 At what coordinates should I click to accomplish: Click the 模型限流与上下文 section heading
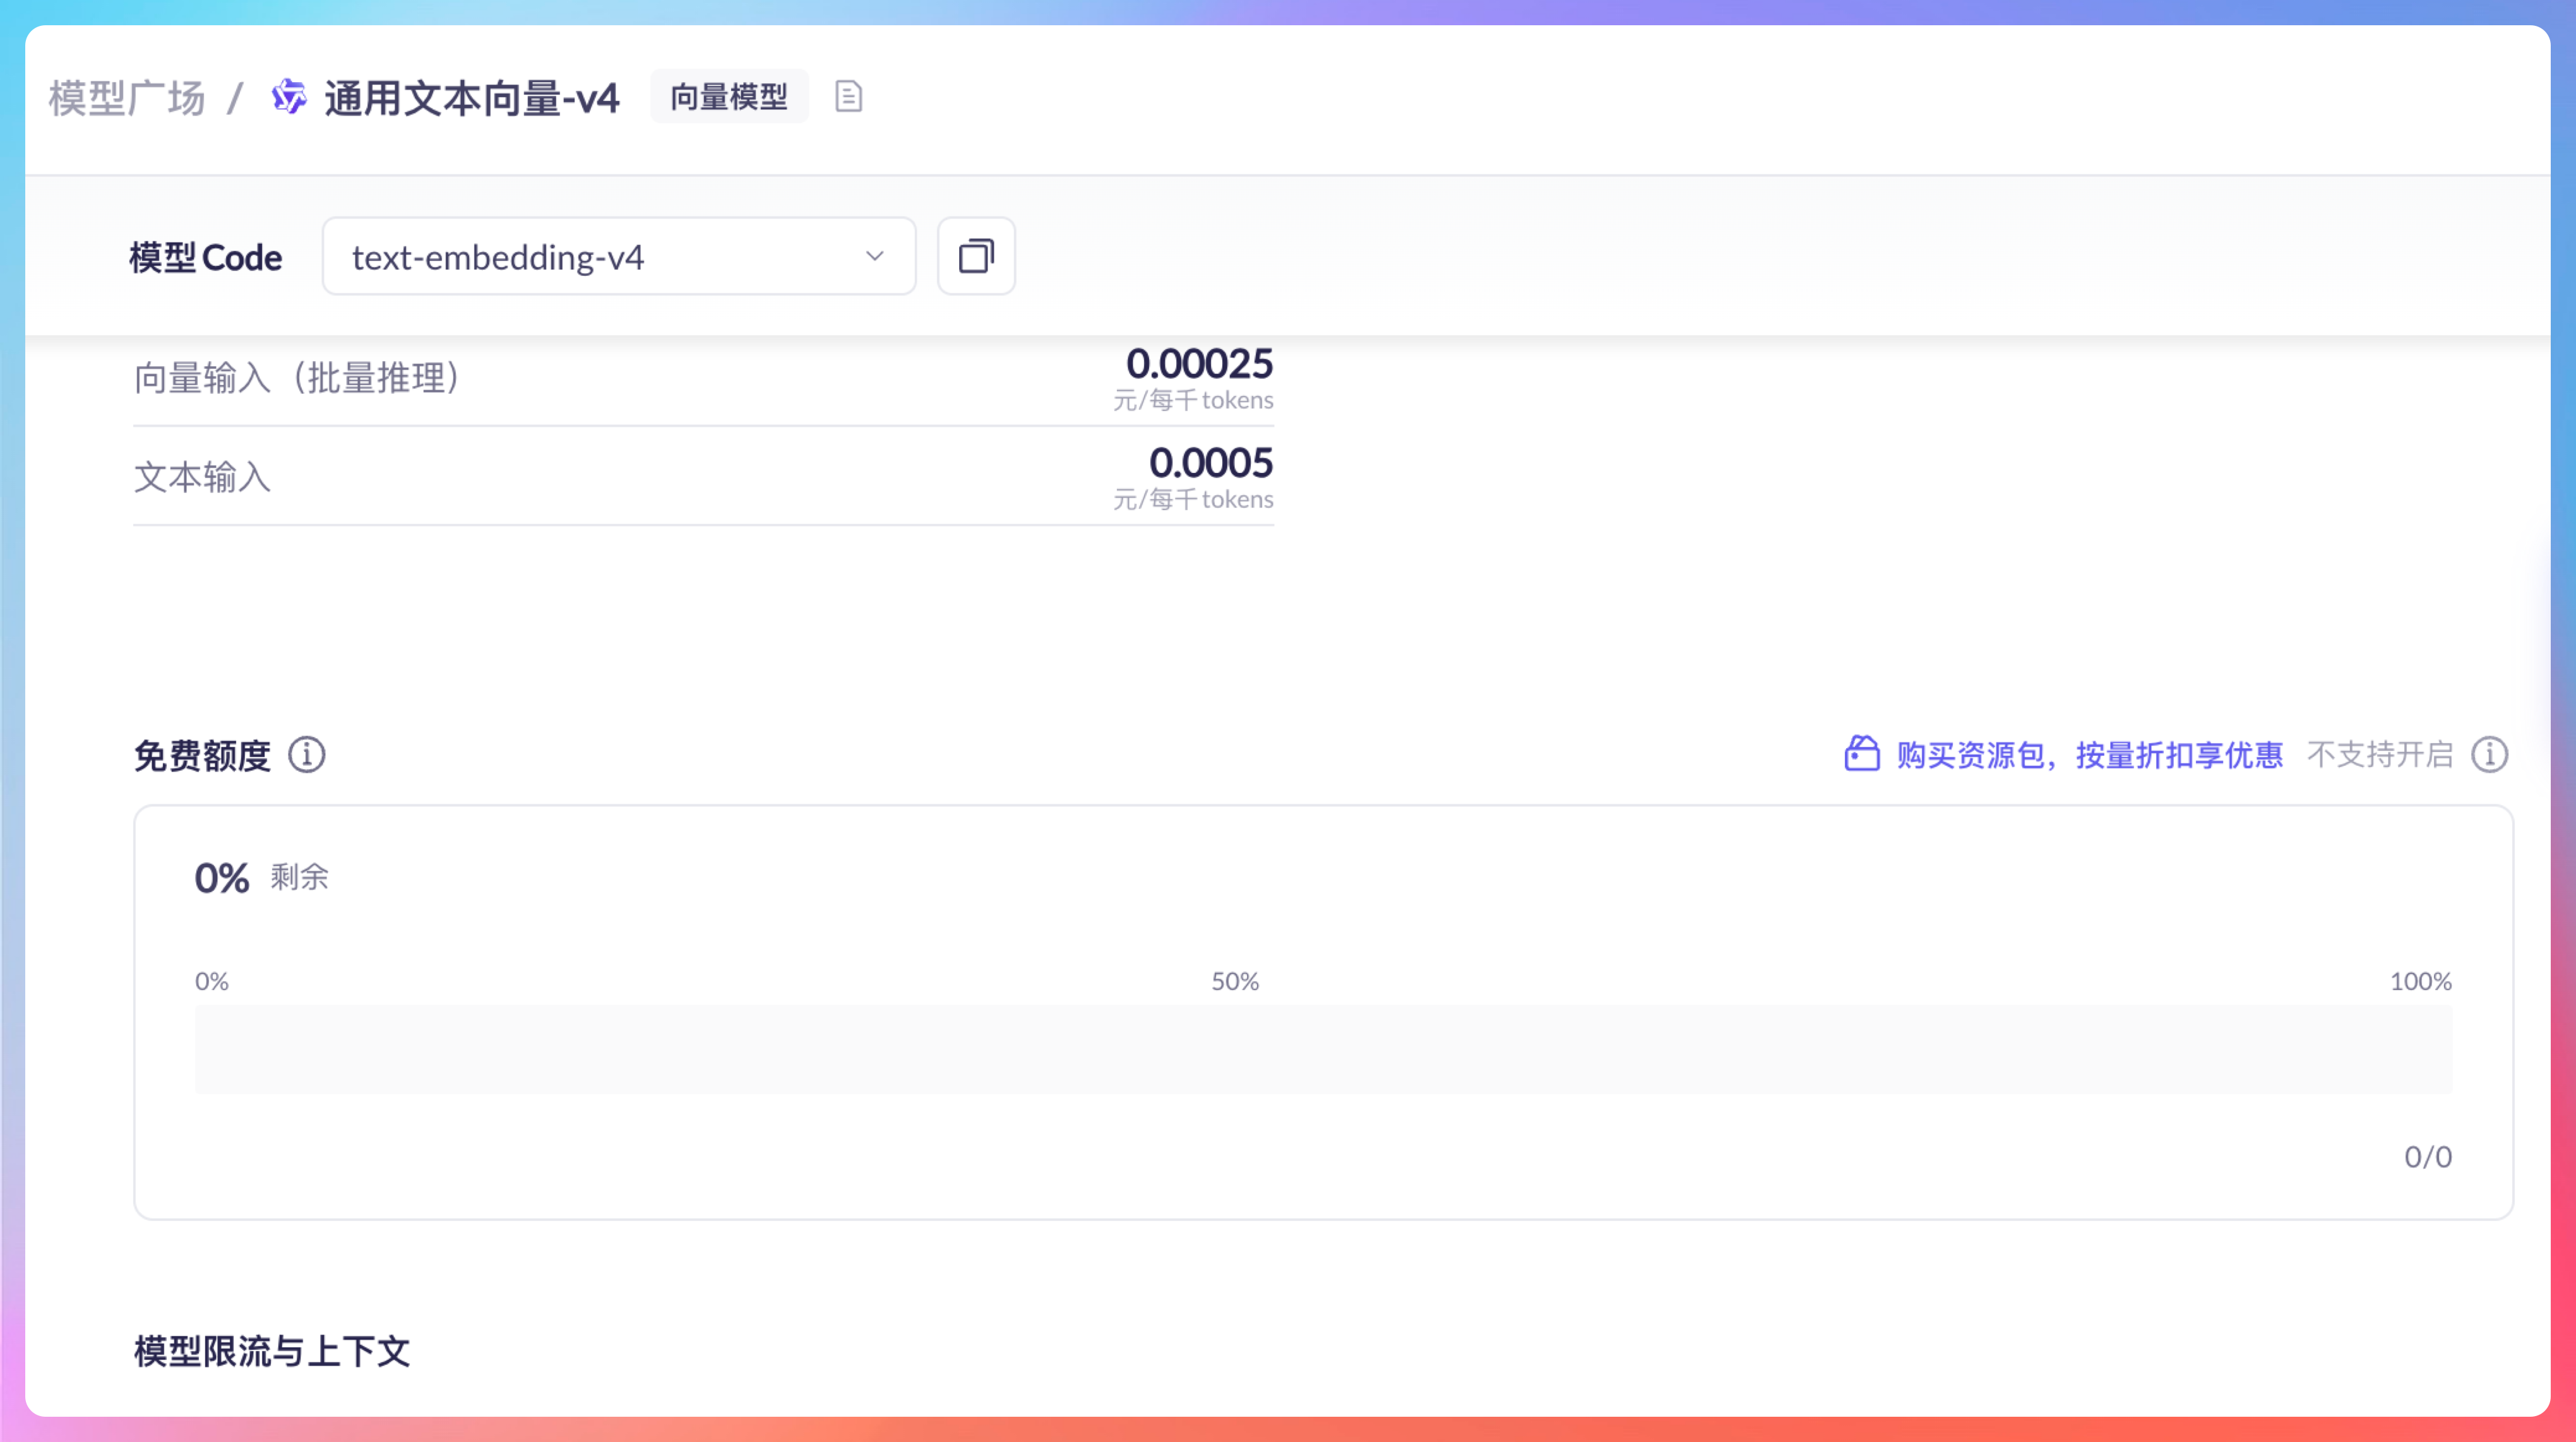(272, 1351)
